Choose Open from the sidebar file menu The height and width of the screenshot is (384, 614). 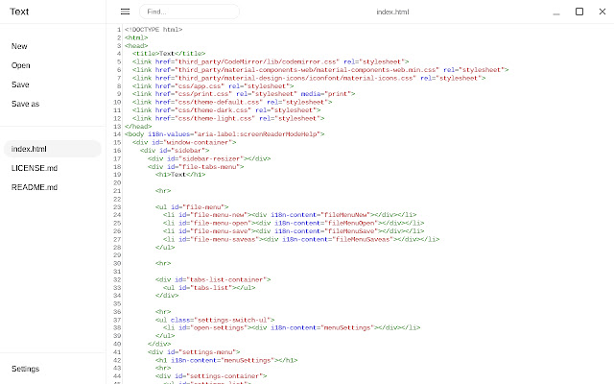[21, 65]
